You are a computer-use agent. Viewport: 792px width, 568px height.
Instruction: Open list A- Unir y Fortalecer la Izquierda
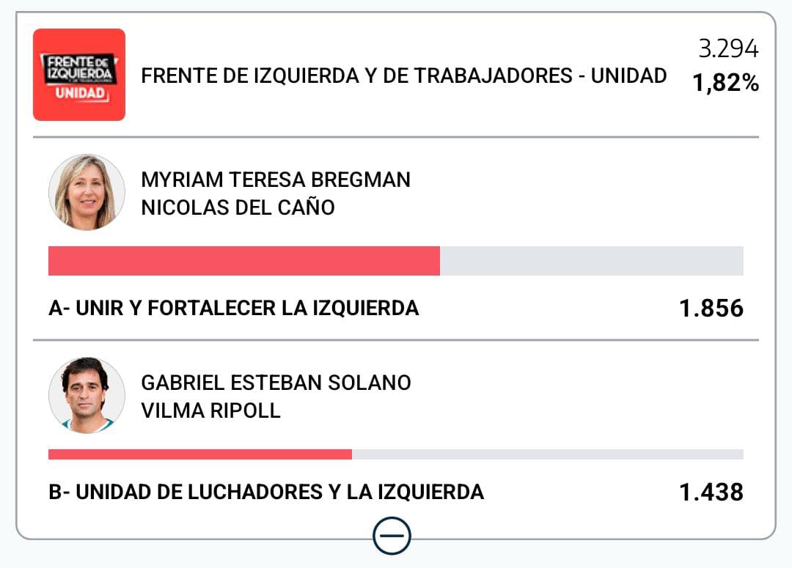233,308
